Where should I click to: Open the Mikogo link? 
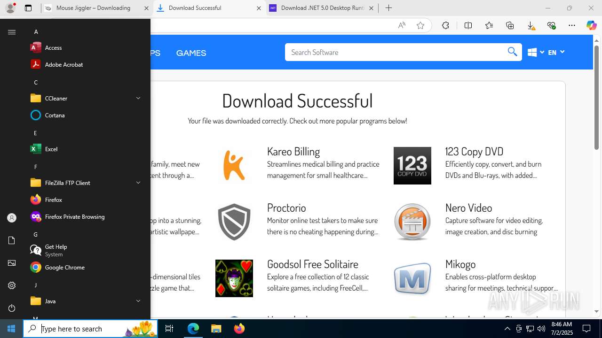pyautogui.click(x=460, y=264)
